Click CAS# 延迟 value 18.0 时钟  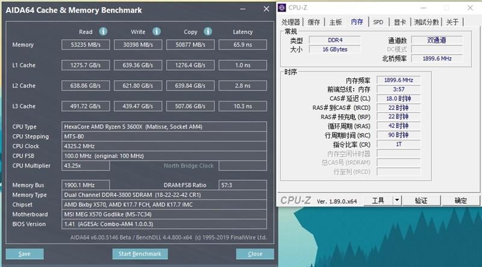pyautogui.click(x=398, y=98)
